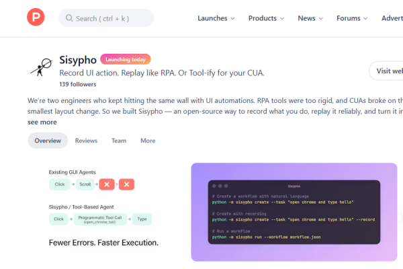
Task: Click the Launching today badge
Action: (126, 59)
